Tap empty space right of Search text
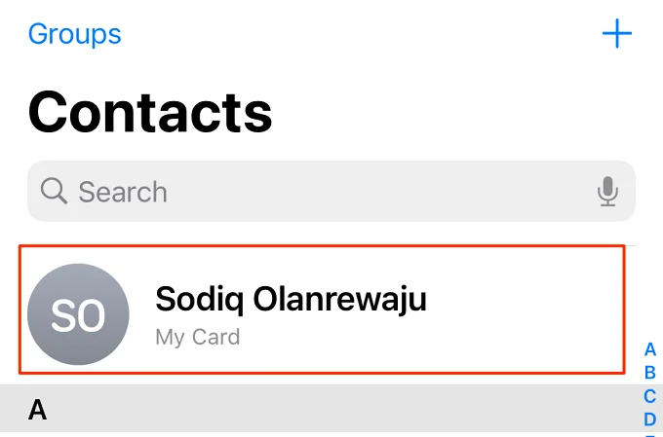Screen dimensions: 663x437 380,192
